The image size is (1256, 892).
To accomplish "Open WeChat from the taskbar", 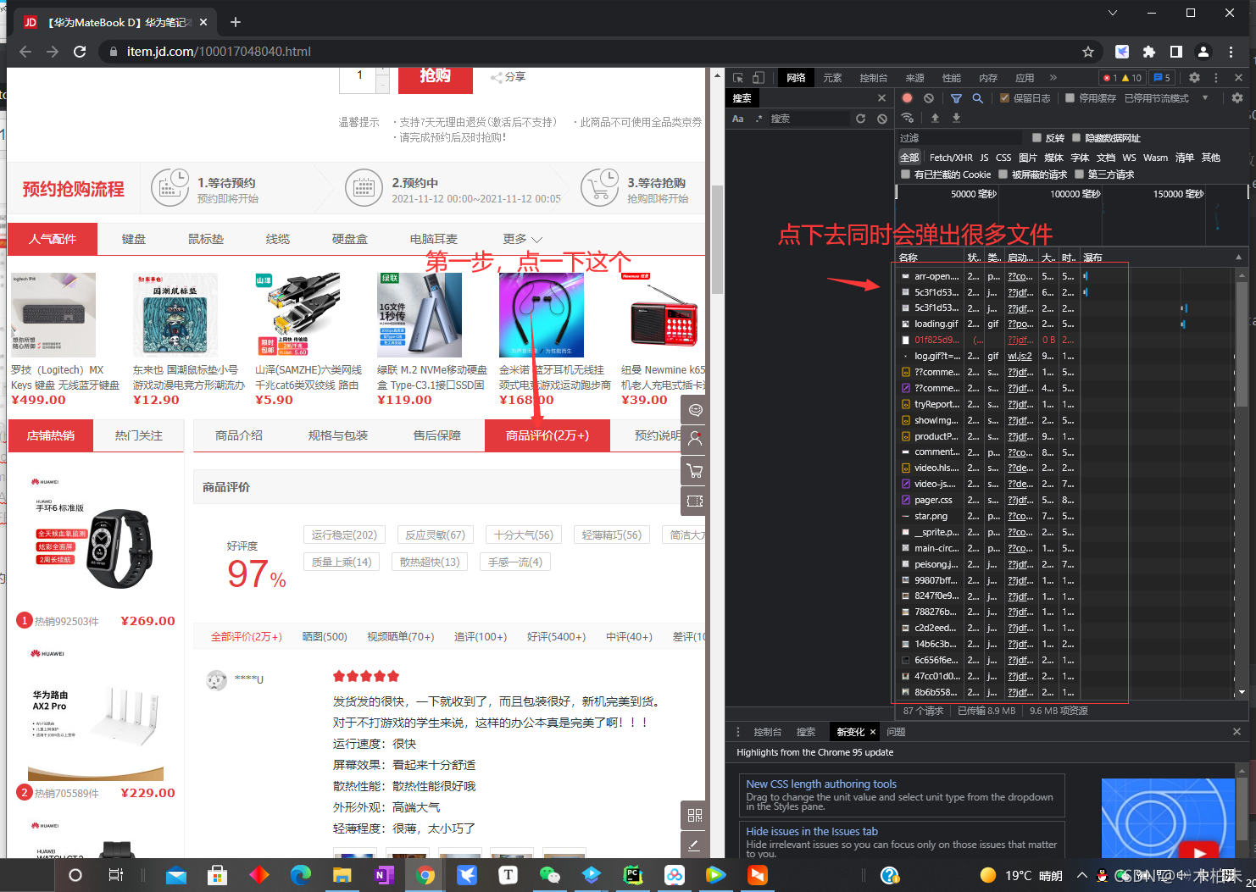I will pos(550,875).
